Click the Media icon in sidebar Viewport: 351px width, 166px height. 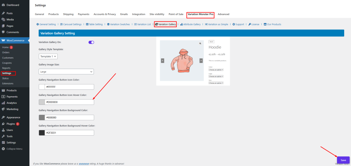pyautogui.click(x=3, y=20)
